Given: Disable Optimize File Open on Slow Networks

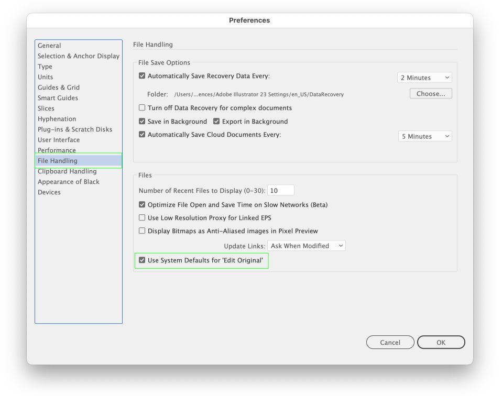Looking at the screenshot, I should pos(142,205).
